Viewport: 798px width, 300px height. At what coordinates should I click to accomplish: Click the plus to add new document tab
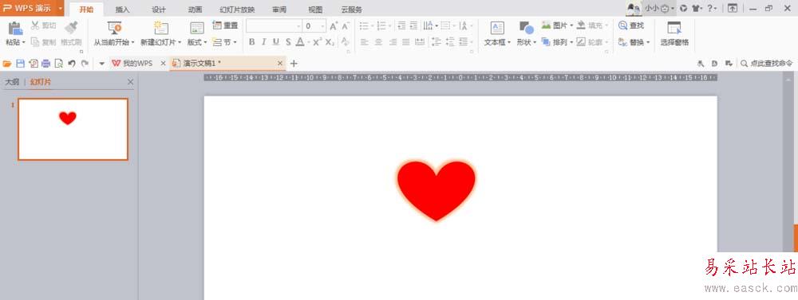(294, 64)
